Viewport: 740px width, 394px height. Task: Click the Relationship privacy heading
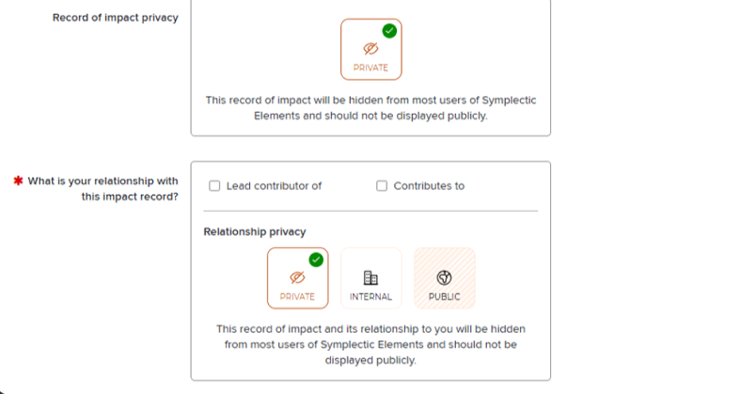pos(255,231)
